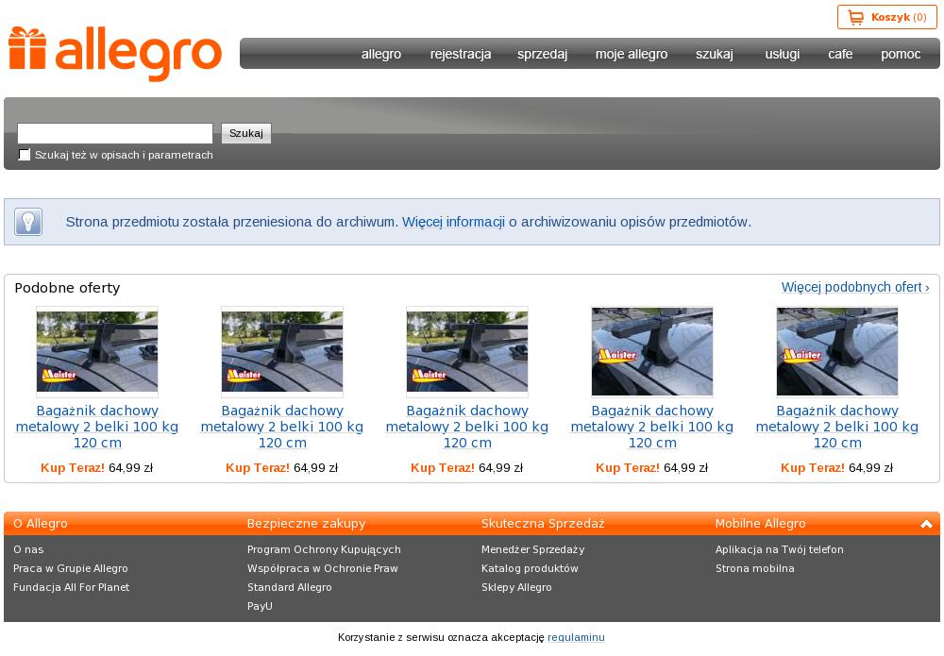The image size is (944, 656).
Task: Click the third 'Bagażnik dachowy' title link
Action: pos(467,427)
